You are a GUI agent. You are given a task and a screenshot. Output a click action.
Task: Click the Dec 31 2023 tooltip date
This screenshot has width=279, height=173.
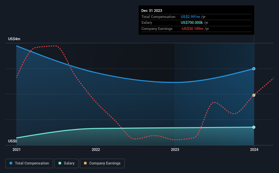tap(152, 11)
